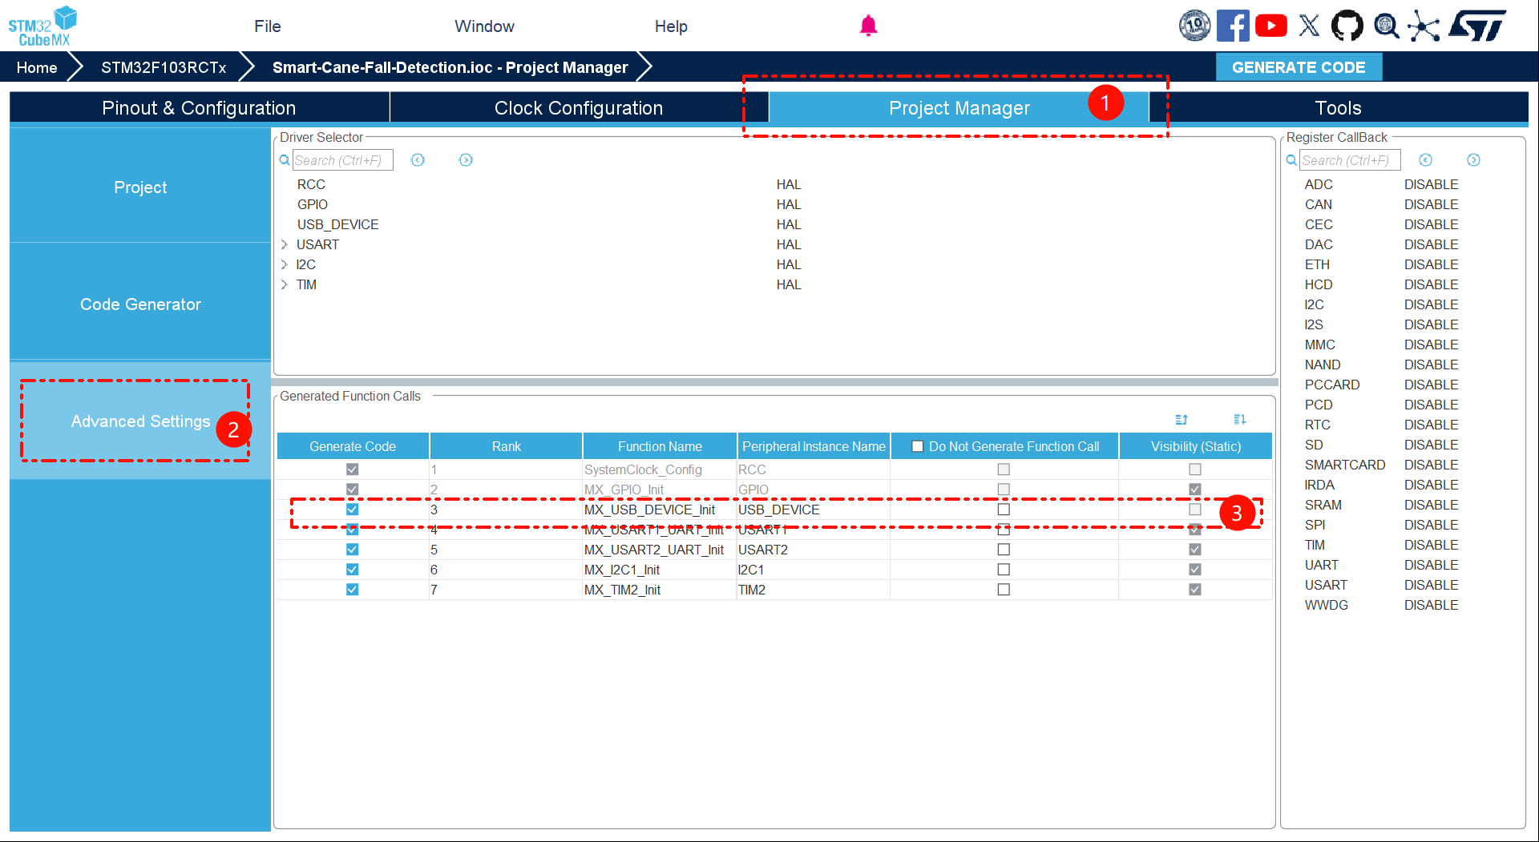
Task: Check Do Not Generate Function Call for MX_I2C1_Init
Action: 1004,570
